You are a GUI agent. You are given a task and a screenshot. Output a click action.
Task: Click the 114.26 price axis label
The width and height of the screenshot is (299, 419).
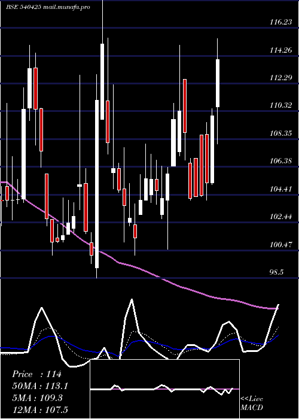tap(281, 50)
